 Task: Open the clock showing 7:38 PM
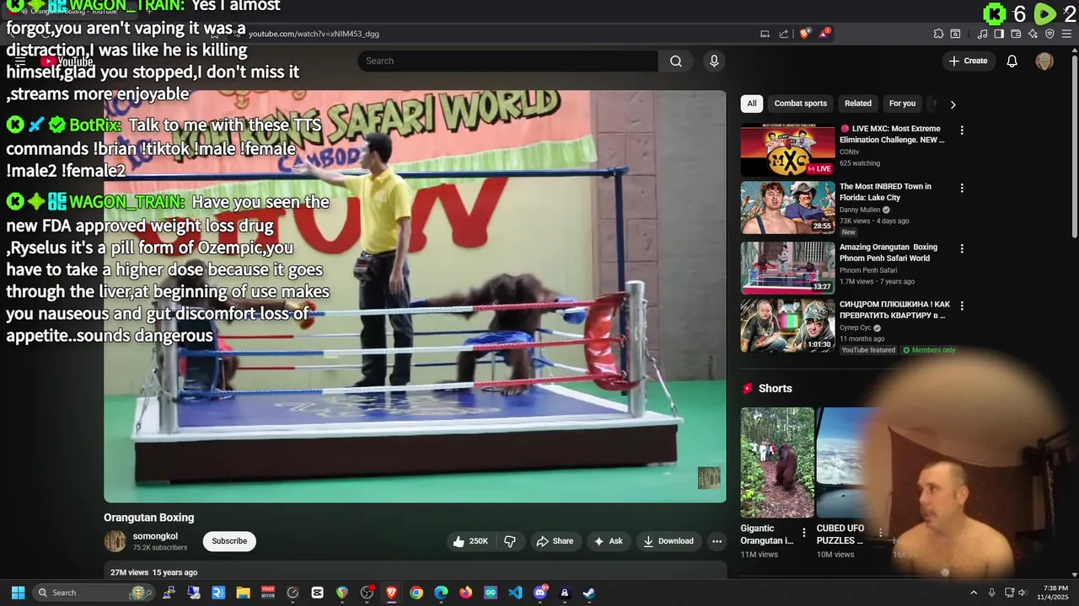[1055, 593]
